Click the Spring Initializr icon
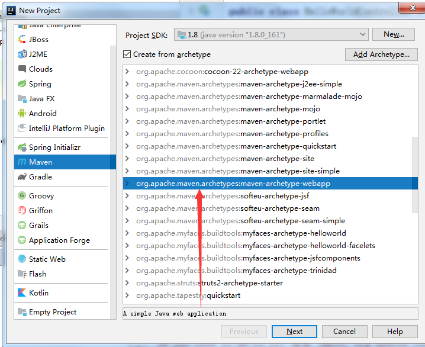The width and height of the screenshot is (425, 347). click(22, 147)
